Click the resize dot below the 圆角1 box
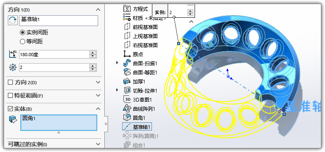The image size is (325, 152). pyautogui.click(x=59, y=133)
